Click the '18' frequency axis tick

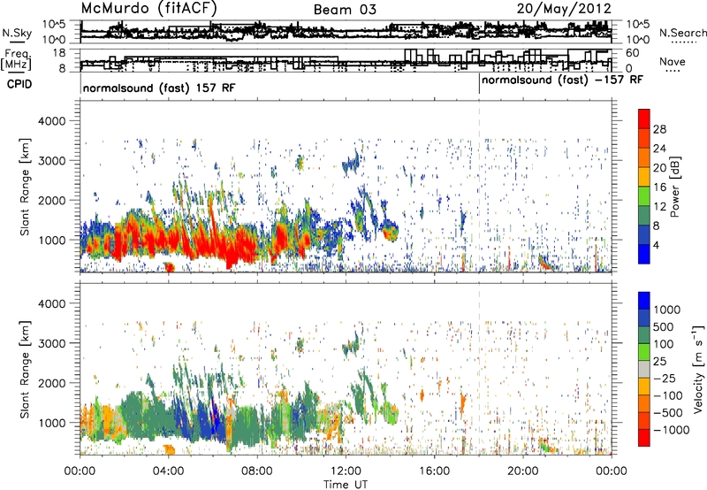pyautogui.click(x=59, y=53)
